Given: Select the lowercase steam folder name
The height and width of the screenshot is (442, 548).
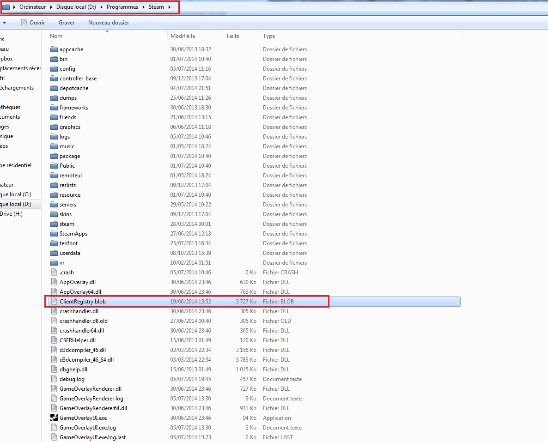Looking at the screenshot, I should pyautogui.click(x=67, y=224).
